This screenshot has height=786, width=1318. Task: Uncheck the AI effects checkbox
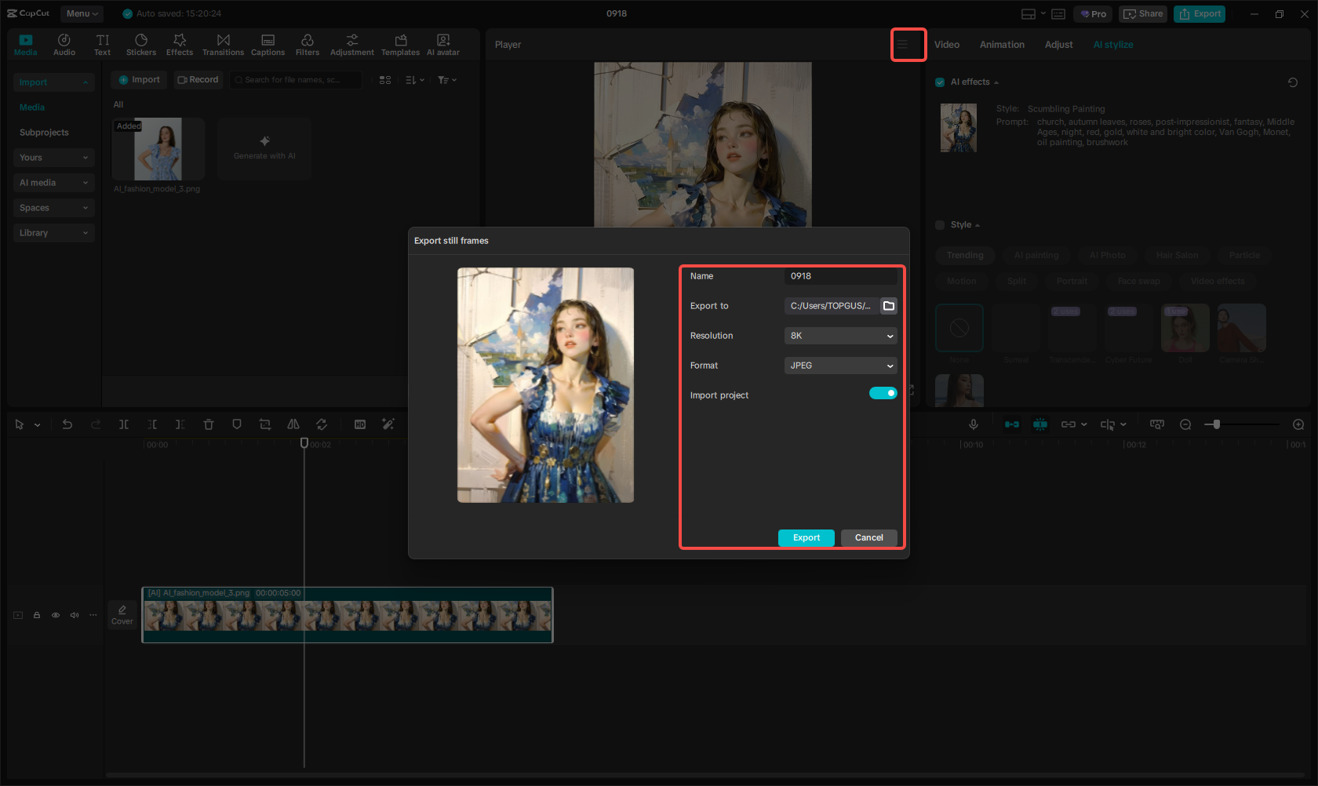coord(940,82)
